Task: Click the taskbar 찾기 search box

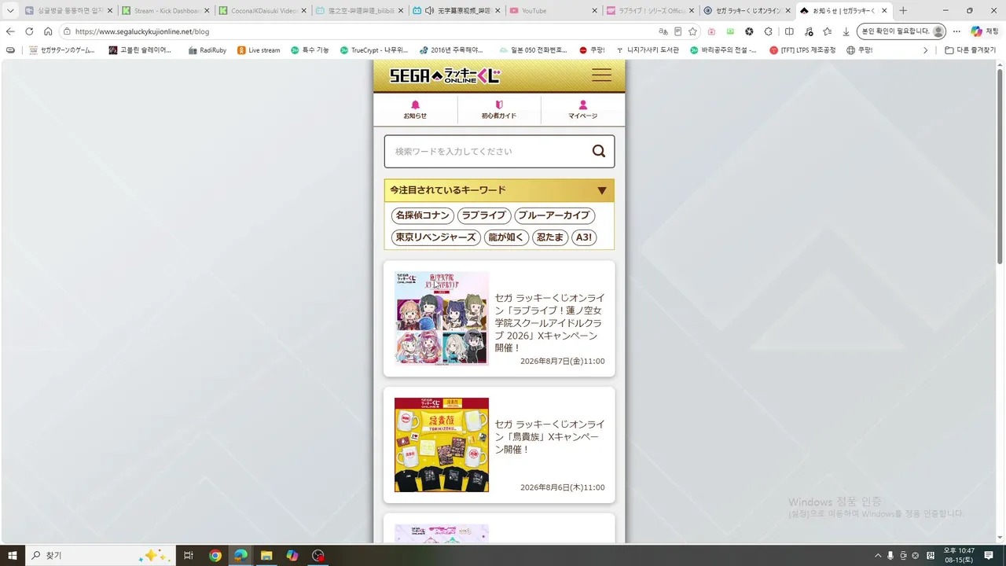Action: tap(100, 555)
